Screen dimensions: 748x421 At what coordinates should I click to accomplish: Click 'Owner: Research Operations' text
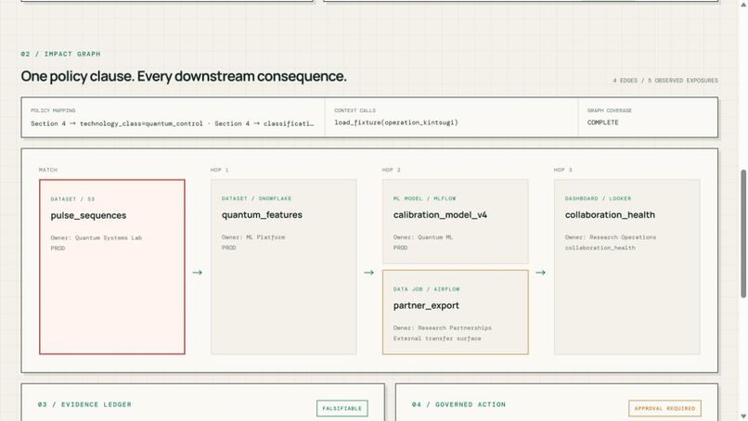[x=611, y=237]
